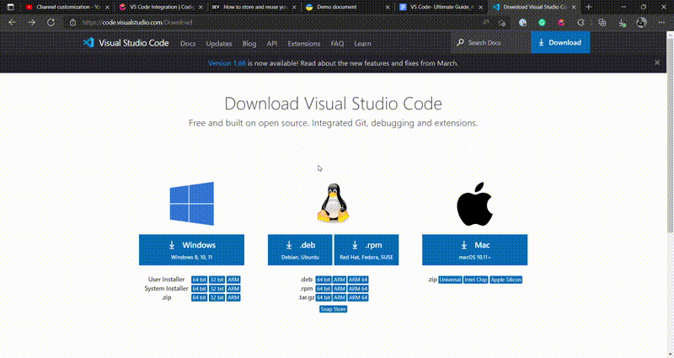Select Windows System Installer 64 bit
Image resolution: width=674 pixels, height=358 pixels.
(x=199, y=288)
